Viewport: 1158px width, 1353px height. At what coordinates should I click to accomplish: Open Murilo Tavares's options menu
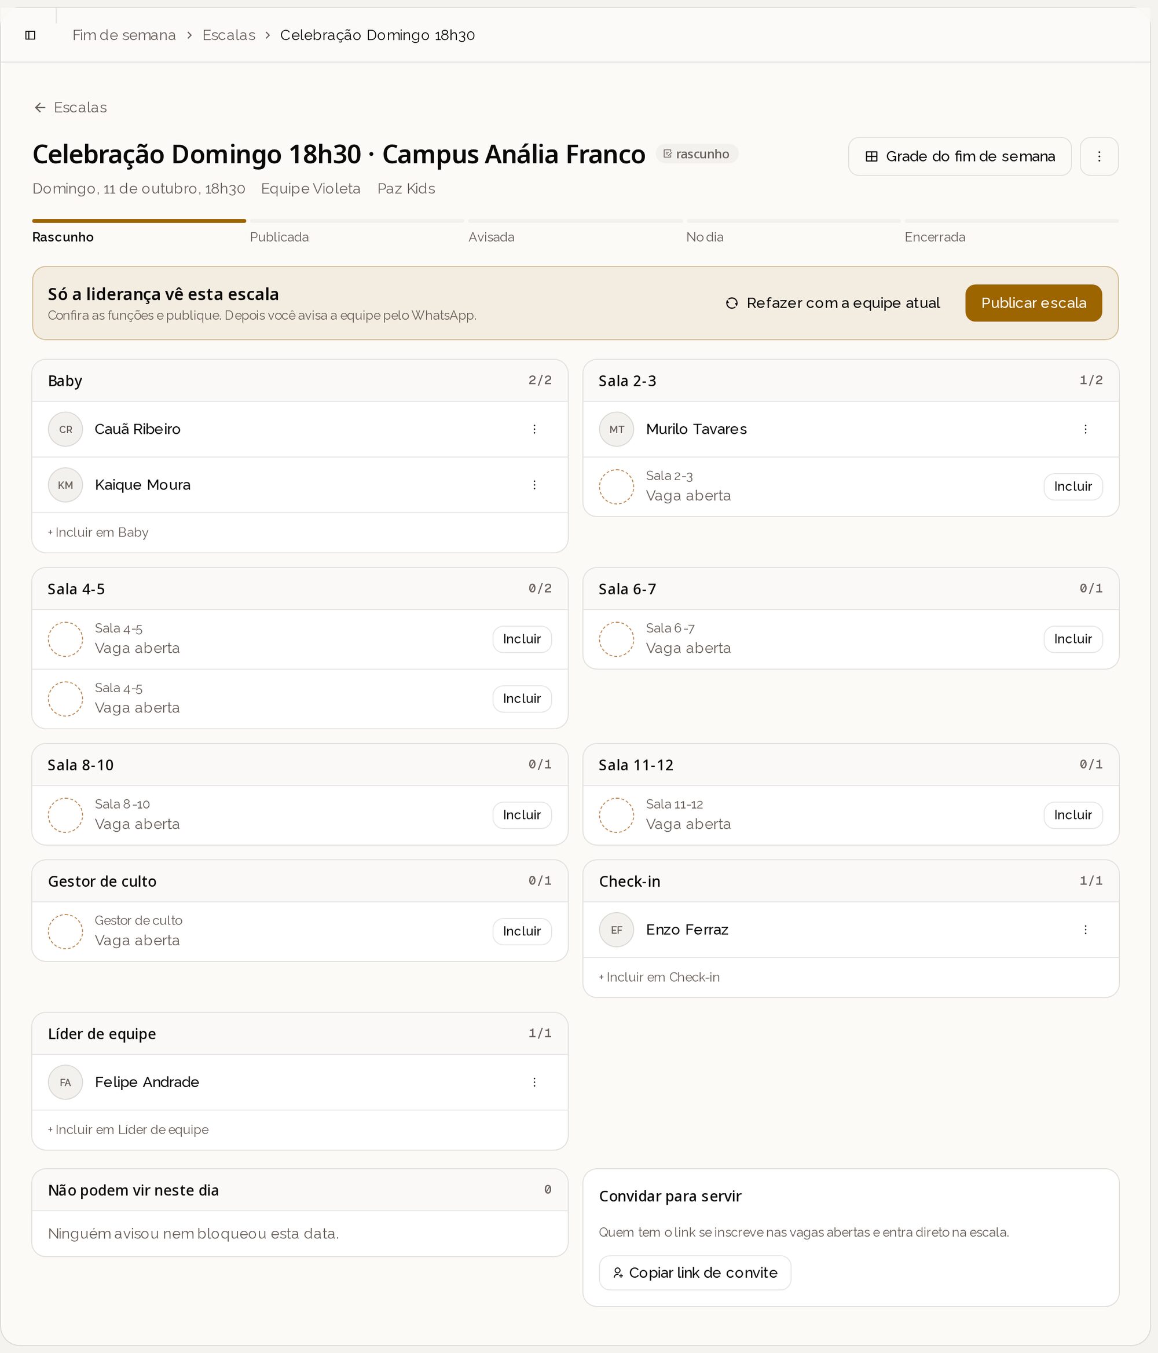[x=1085, y=429]
